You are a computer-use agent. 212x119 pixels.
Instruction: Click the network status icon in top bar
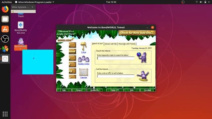click(196, 2)
